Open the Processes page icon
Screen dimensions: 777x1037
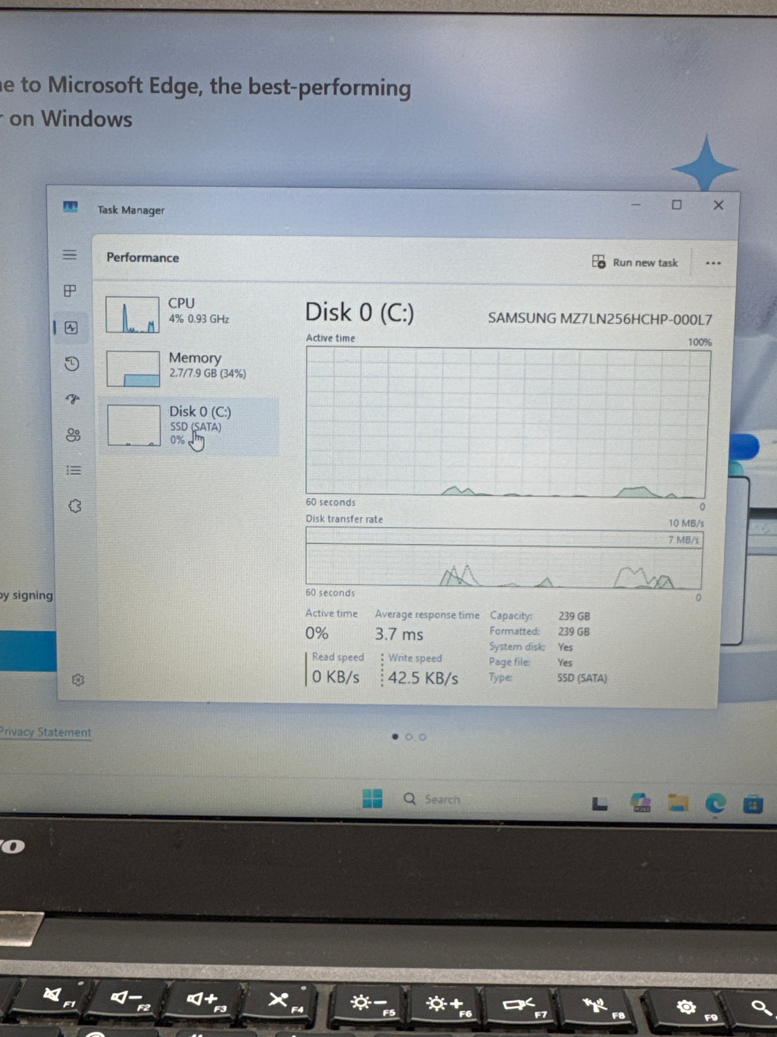[x=70, y=291]
